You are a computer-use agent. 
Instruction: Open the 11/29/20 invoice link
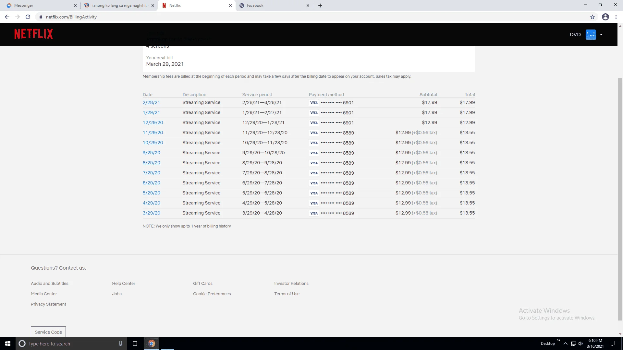coord(153,133)
